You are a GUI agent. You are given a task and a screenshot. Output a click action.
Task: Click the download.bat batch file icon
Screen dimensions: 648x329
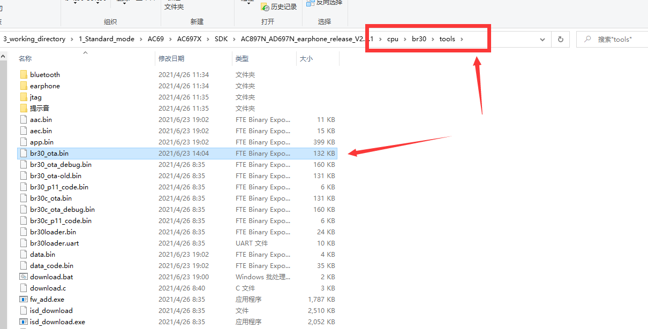23,277
